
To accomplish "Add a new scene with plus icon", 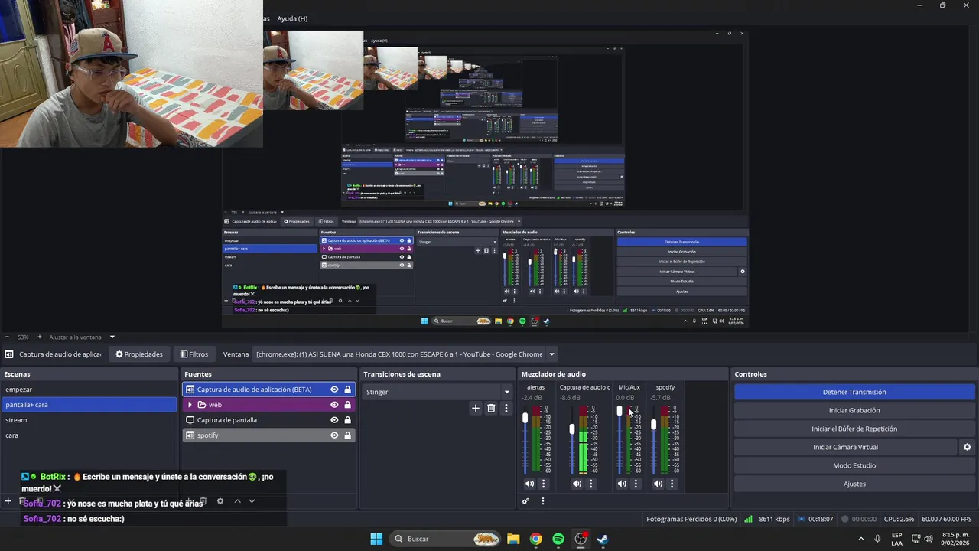I will 8,501.
